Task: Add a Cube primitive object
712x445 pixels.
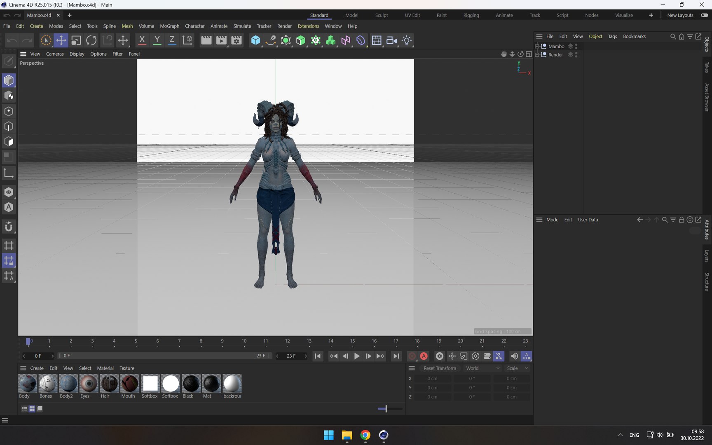Action: (255, 40)
